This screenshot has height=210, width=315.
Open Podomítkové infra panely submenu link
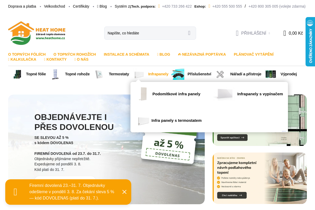pyautogui.click(x=176, y=94)
